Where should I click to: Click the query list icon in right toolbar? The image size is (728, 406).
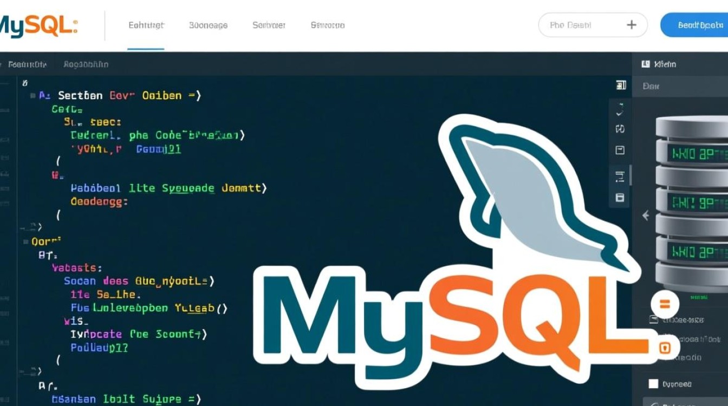[x=620, y=176]
